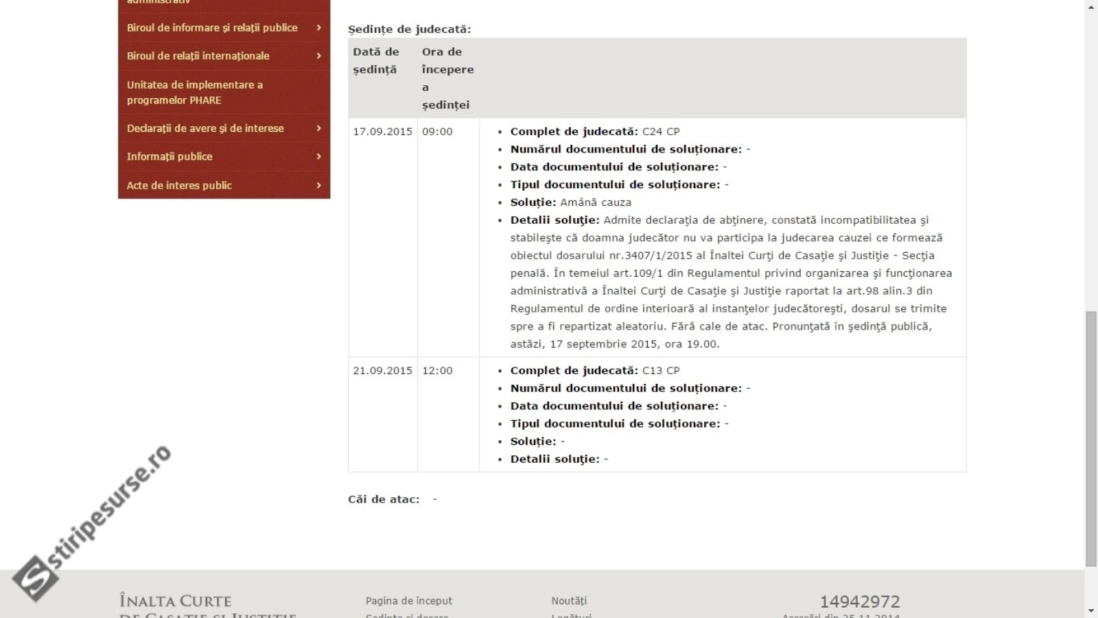Click the arrow next to Informații publice

(318, 157)
